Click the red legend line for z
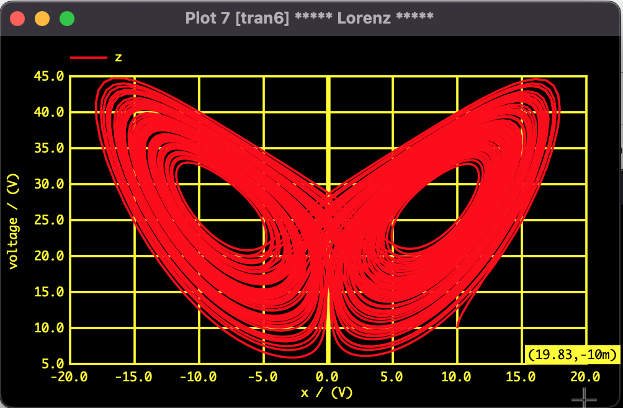Screen dimensions: 623x408 coord(89,58)
